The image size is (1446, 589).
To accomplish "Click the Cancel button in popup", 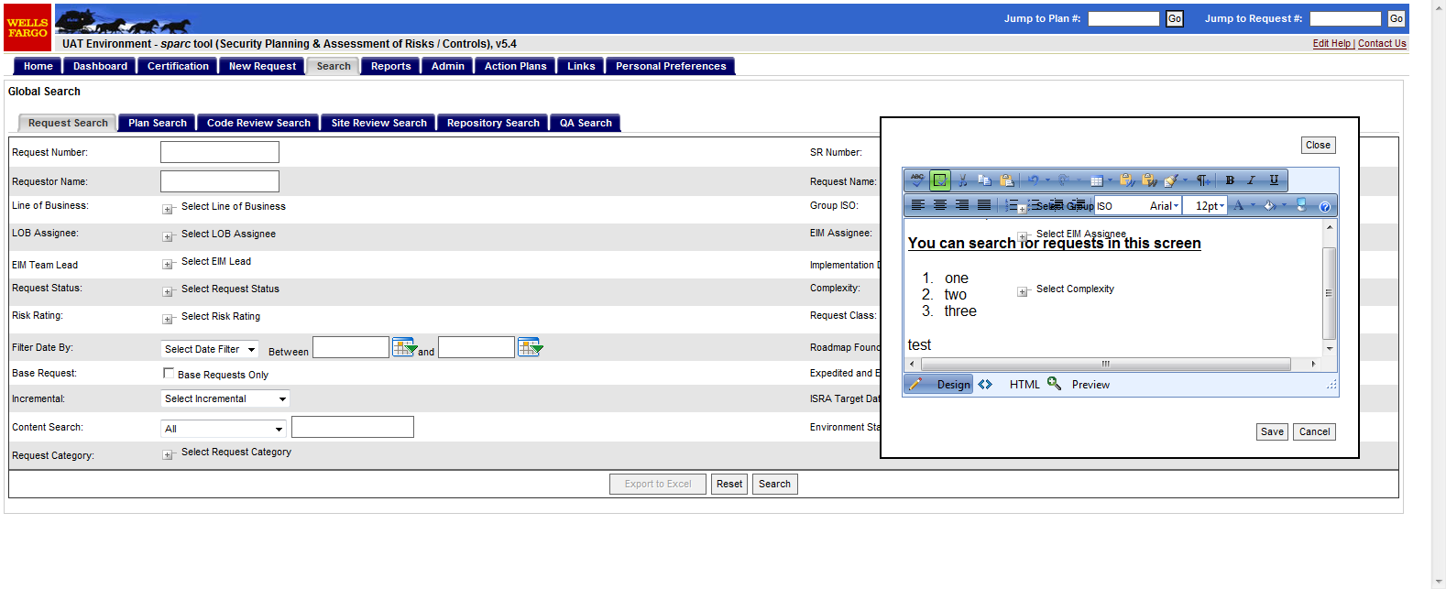I will click(1314, 431).
